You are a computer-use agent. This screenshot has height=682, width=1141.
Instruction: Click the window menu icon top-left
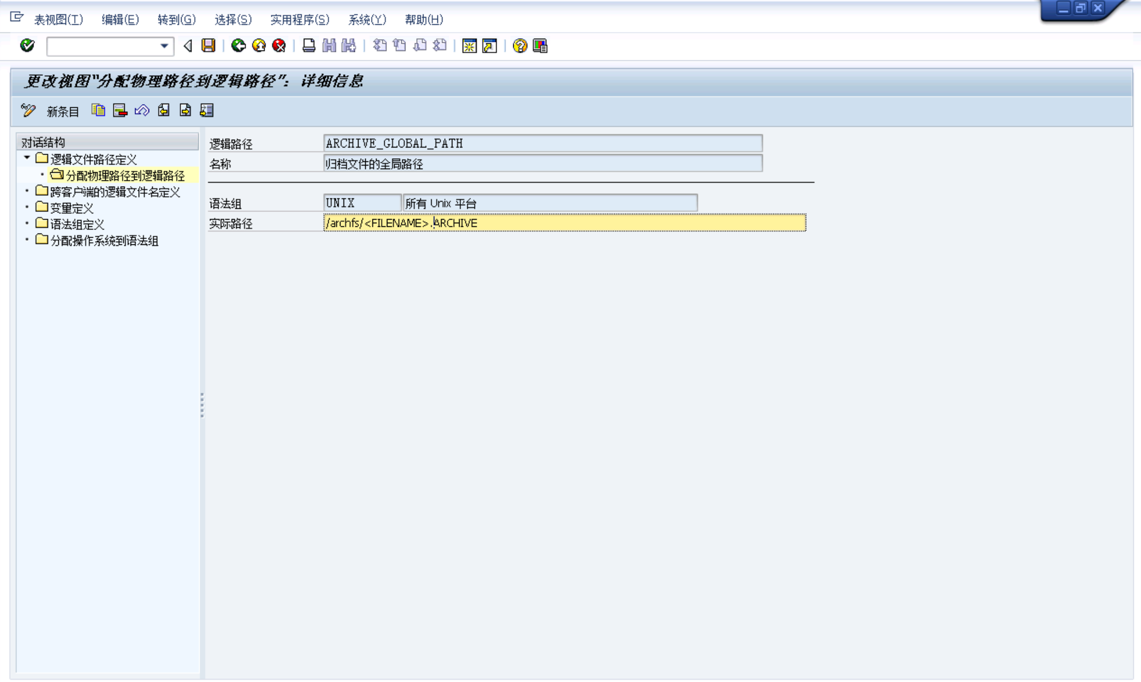coord(17,18)
